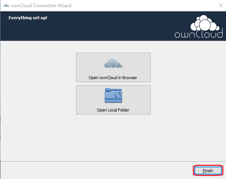This screenshot has width=226, height=179.
Task: Open ownCloud in Browser button
Action: 113,67
